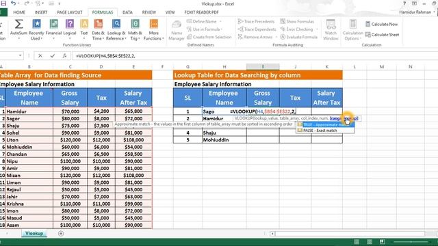The width and height of the screenshot is (438, 246).
Task: Switch to Normal view
Action: (x=357, y=242)
